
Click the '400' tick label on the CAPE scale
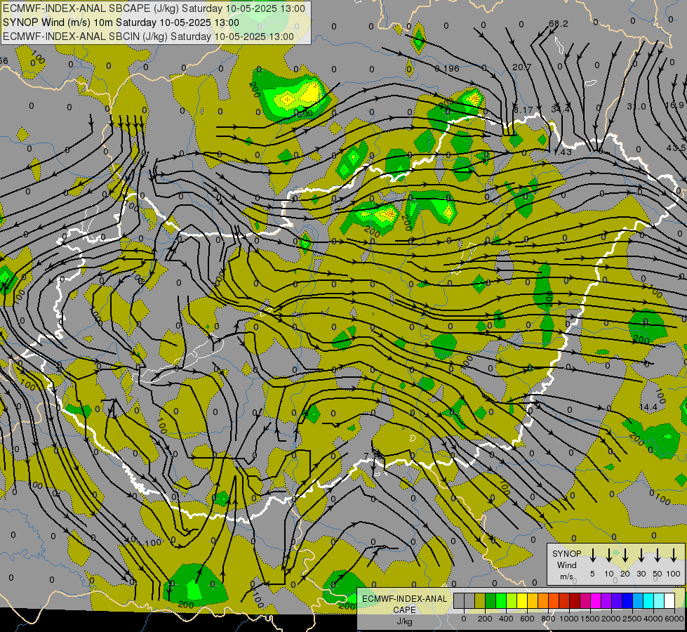506,619
